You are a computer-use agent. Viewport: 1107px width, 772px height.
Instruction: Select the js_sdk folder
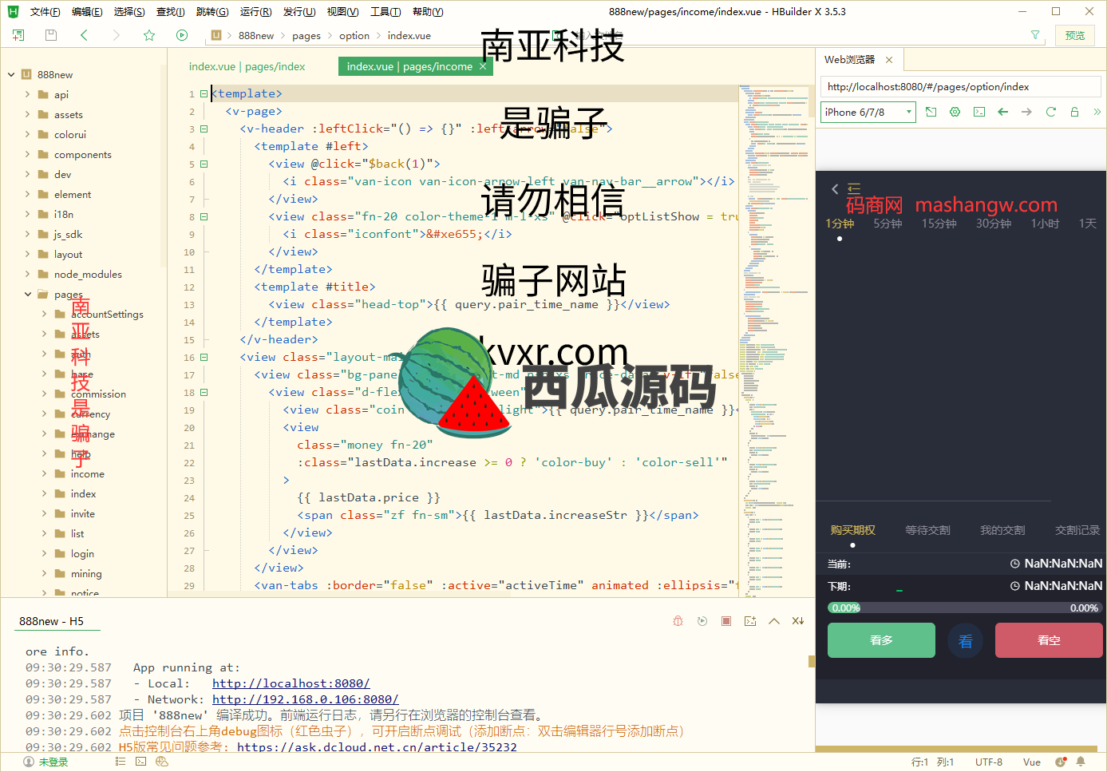(x=68, y=234)
